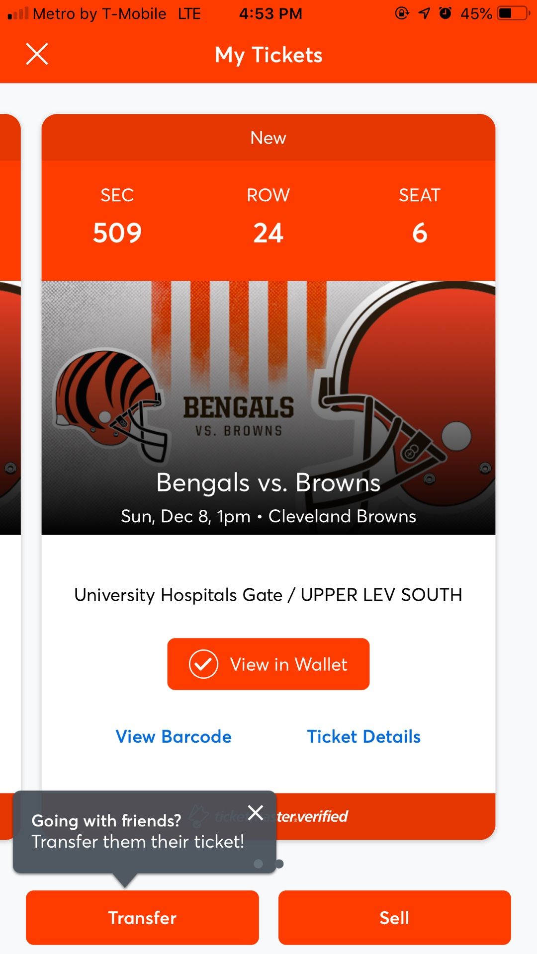Viewport: 537px width, 954px height.
Task: Tap the cellular signal strength bars
Action: [x=18, y=13]
